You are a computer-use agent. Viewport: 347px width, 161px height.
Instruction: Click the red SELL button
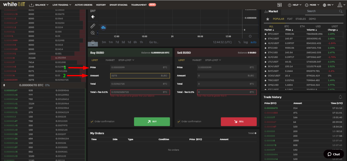coord(239,122)
